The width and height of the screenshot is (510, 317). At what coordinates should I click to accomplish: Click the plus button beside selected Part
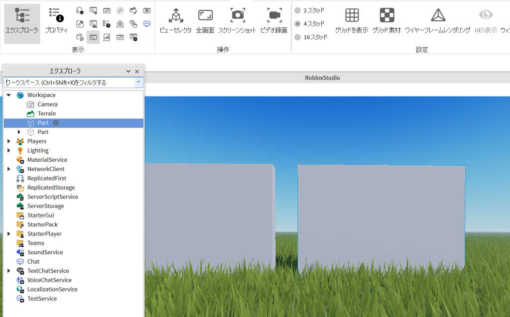coord(56,123)
